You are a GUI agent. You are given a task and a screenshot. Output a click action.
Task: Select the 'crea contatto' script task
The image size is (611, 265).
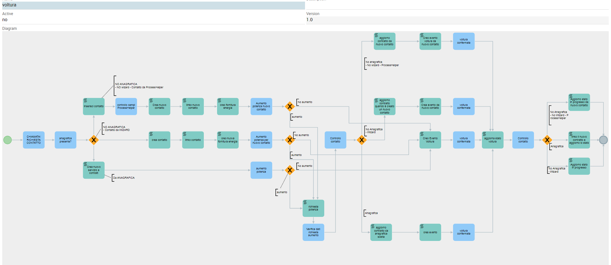pyautogui.click(x=160, y=140)
